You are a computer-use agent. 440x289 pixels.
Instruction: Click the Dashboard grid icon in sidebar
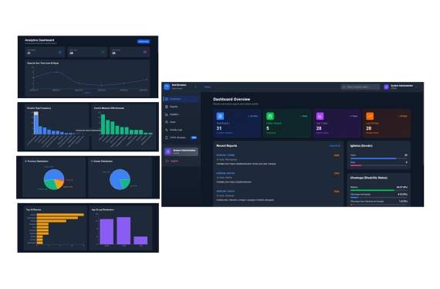click(x=167, y=99)
